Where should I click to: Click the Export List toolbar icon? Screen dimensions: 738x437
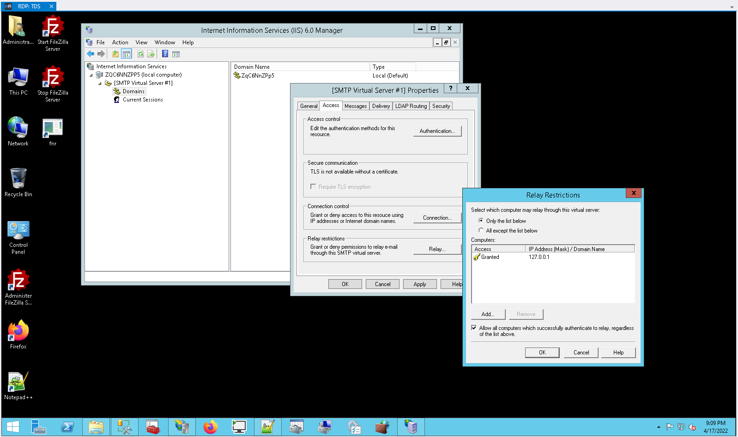[151, 54]
